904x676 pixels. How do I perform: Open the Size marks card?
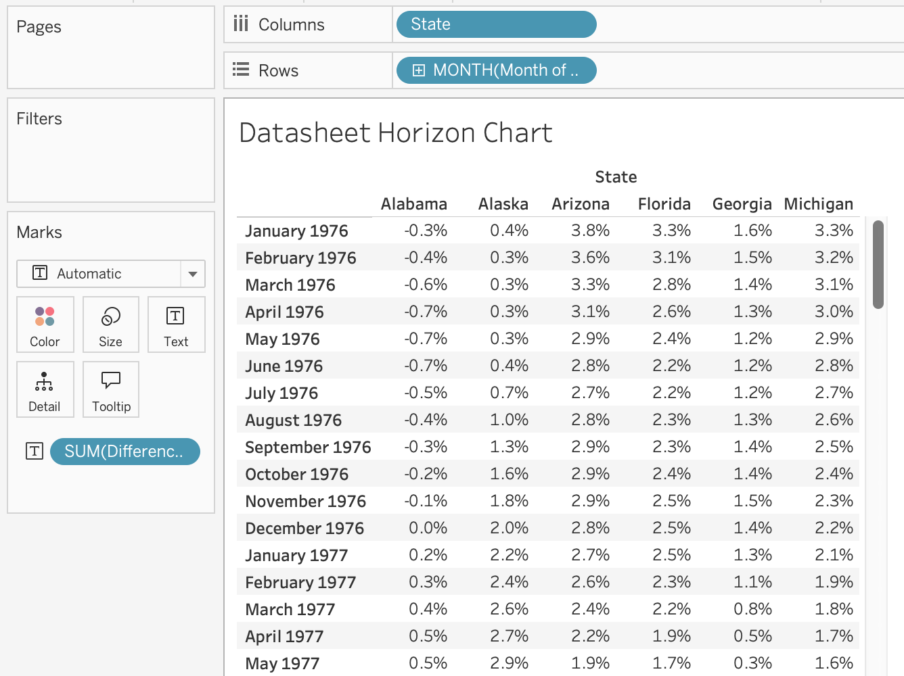click(x=110, y=324)
